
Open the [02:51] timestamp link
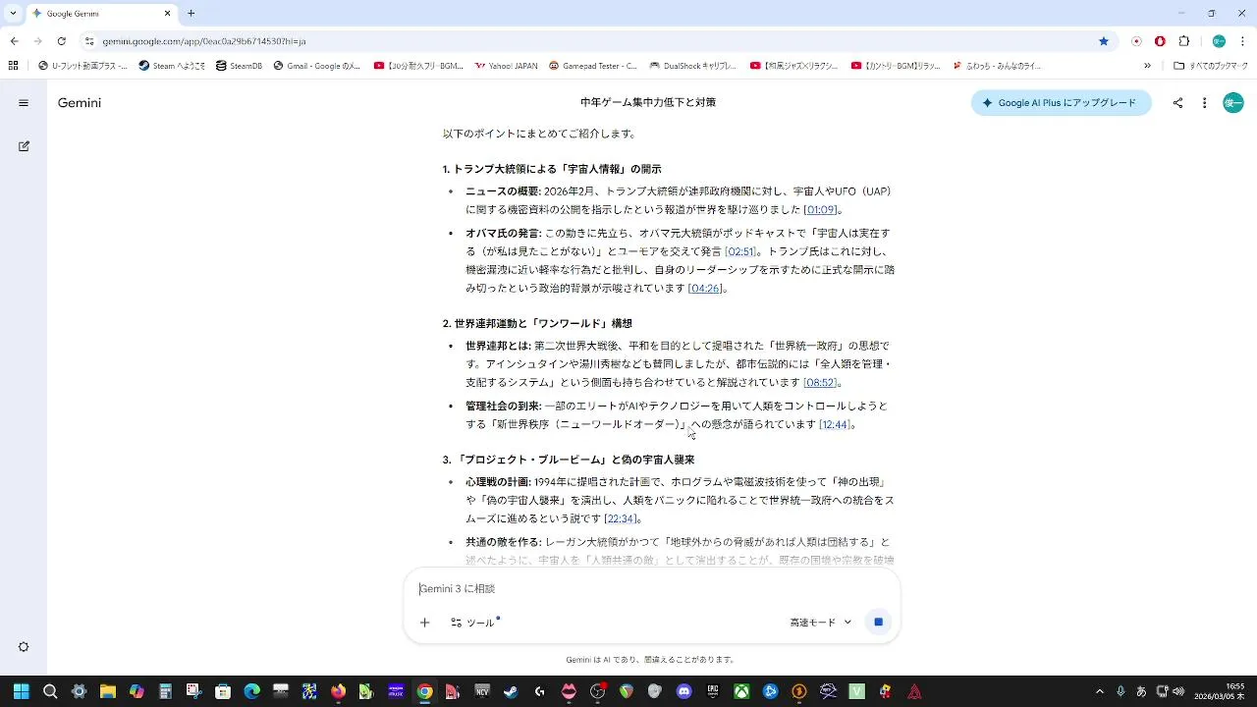[x=740, y=251]
